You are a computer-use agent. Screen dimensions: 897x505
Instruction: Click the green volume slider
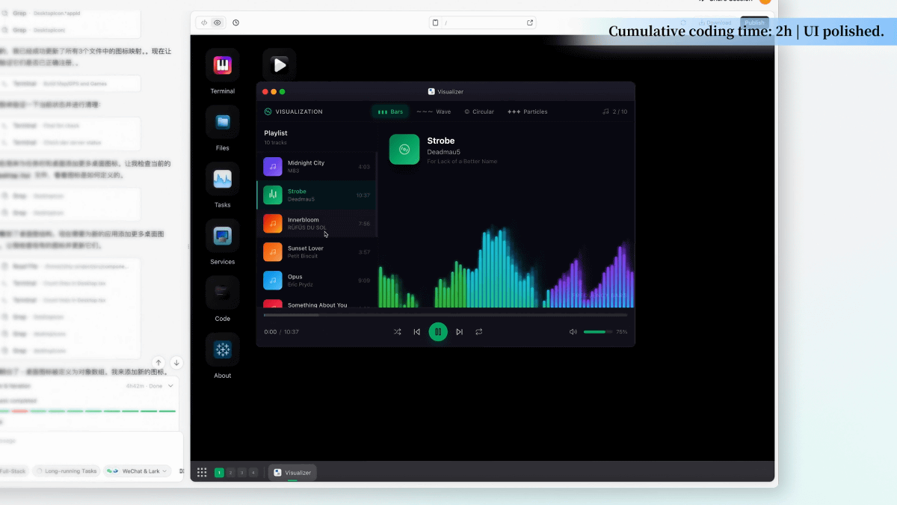click(597, 331)
